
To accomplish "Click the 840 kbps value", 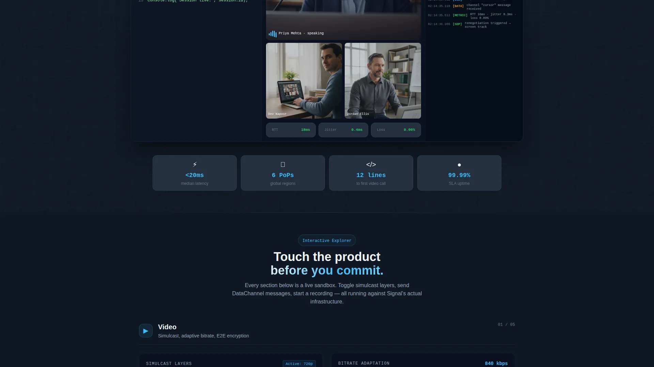I will click(496, 363).
